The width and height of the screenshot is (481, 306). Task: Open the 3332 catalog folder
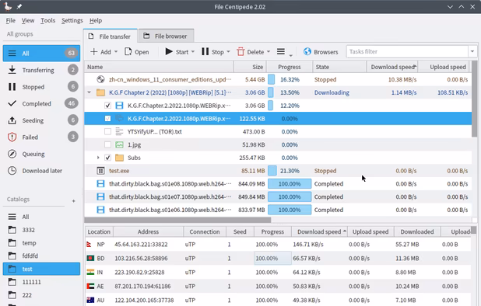point(41,230)
